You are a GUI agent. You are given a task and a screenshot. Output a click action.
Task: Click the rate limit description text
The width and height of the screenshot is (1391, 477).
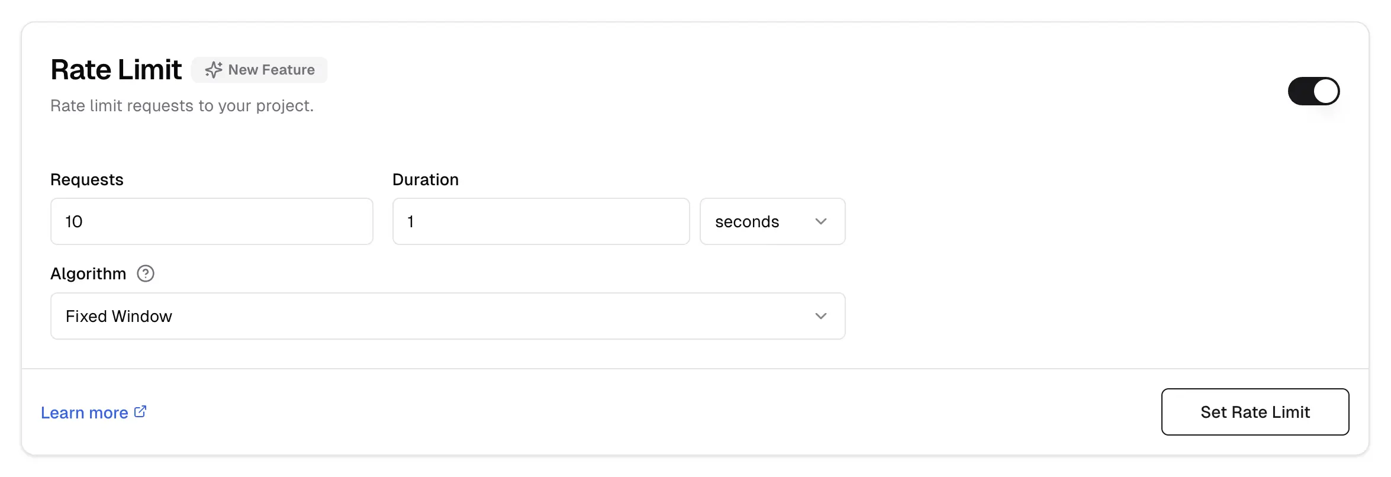coord(182,105)
